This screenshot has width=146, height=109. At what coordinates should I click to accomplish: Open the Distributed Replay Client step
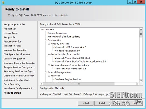[17, 80]
